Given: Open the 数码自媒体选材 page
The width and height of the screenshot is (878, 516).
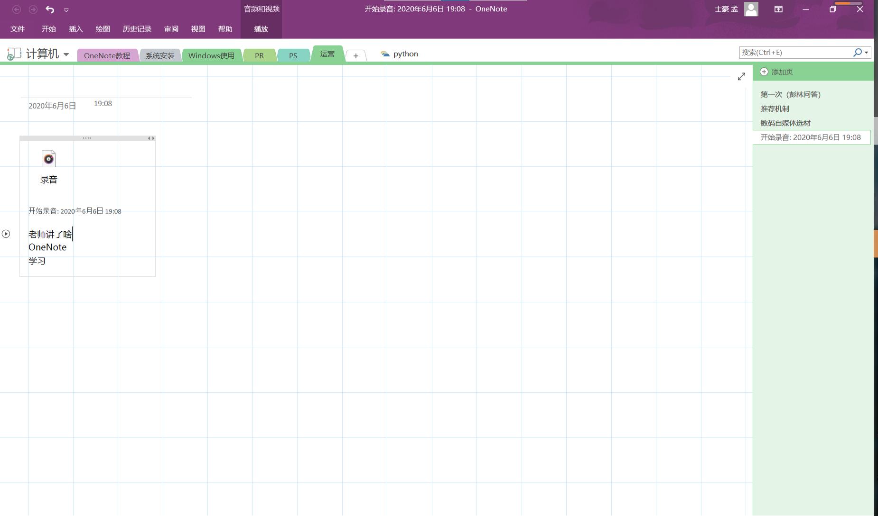Looking at the screenshot, I should 785,123.
